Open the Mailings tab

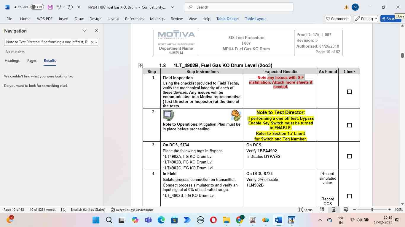pos(157,19)
